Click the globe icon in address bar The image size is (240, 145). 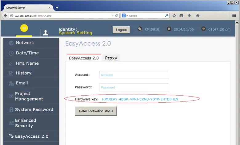[x=11, y=16]
